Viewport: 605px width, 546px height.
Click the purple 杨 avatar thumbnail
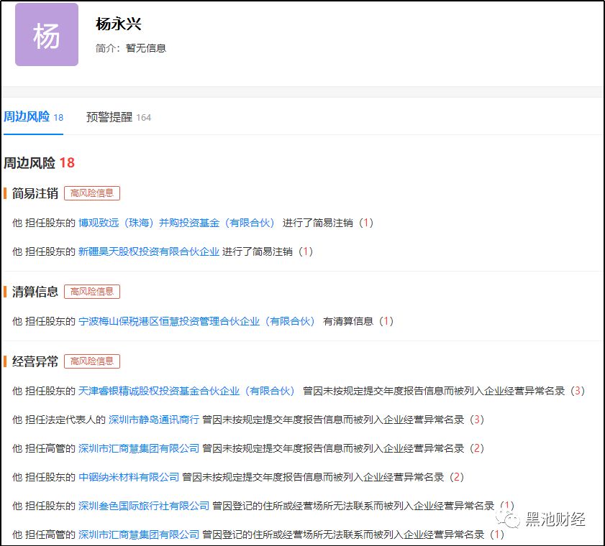tap(47, 34)
